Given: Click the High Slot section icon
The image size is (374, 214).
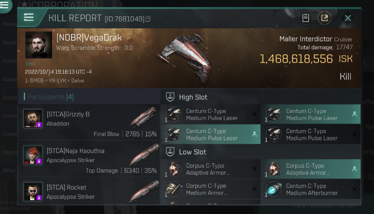Looking at the screenshot, I should click(x=170, y=97).
